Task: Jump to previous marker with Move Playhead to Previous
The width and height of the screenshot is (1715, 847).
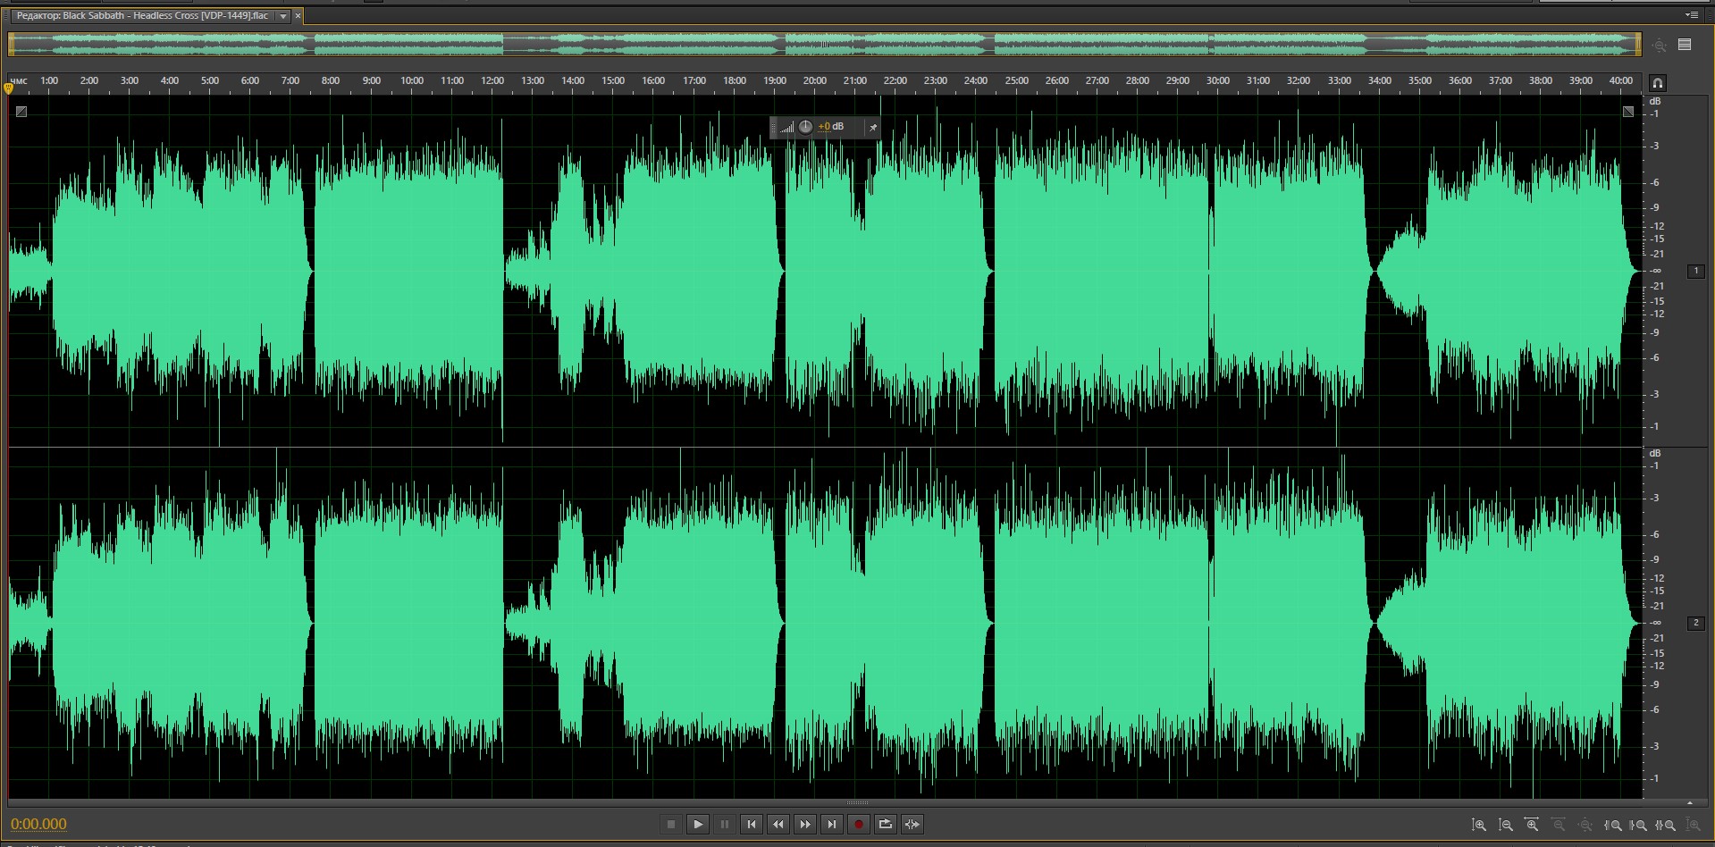Action: pos(752,824)
